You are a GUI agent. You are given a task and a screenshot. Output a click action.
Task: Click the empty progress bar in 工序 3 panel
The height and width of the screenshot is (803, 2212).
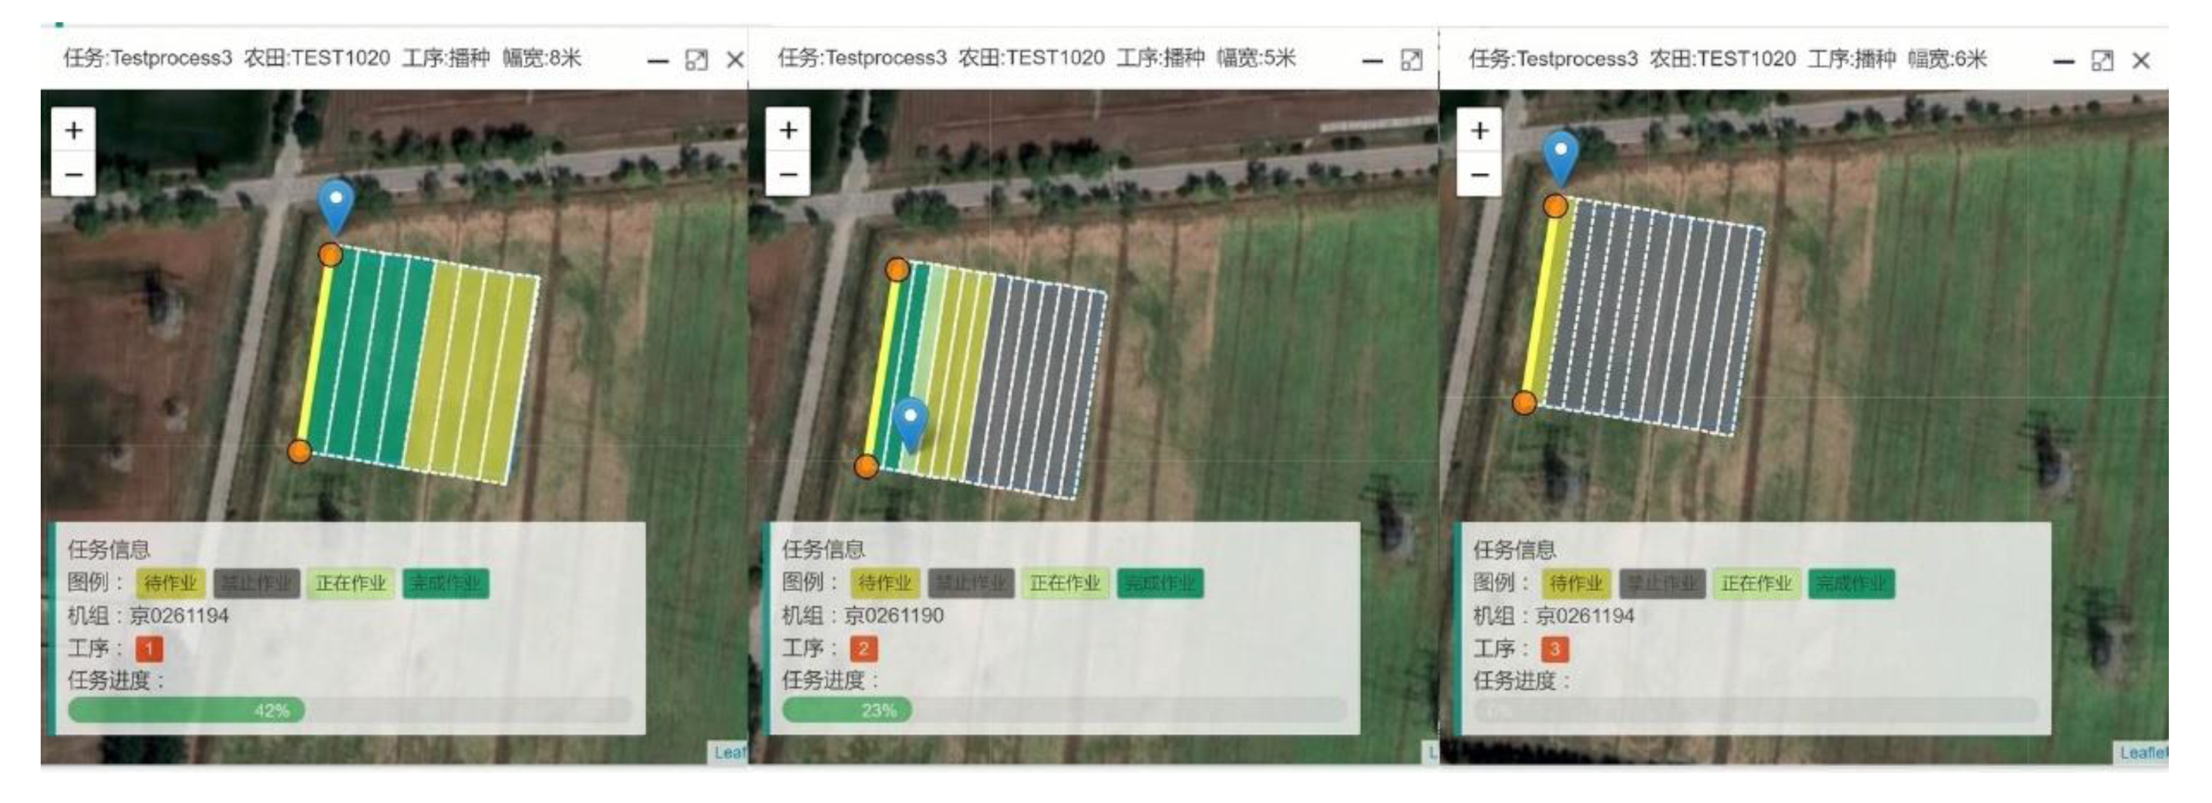pos(1756,711)
